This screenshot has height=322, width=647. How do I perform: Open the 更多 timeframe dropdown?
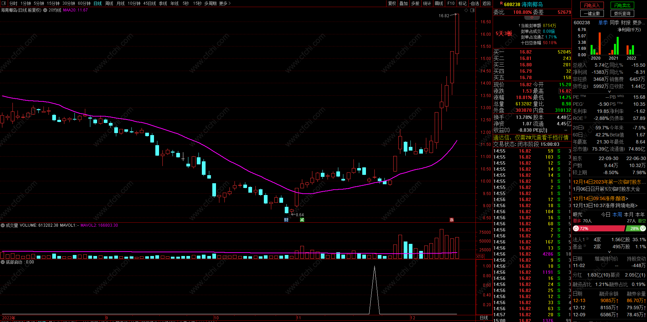pyautogui.click(x=225, y=3)
